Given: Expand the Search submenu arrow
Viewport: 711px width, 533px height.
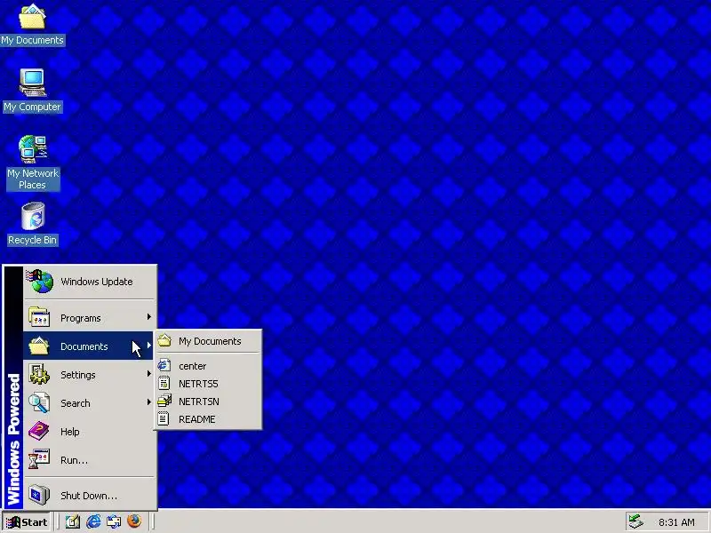Looking at the screenshot, I should tap(148, 402).
